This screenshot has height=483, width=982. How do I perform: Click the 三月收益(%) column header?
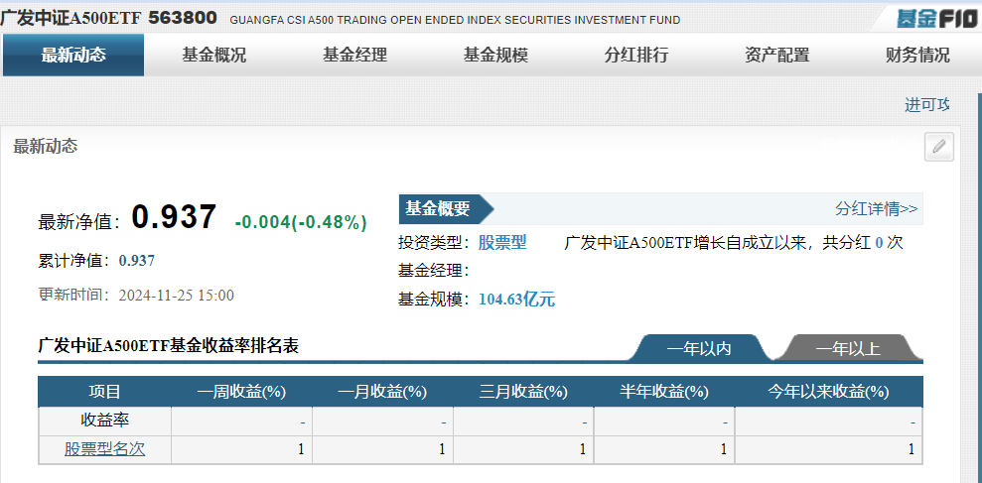523,392
